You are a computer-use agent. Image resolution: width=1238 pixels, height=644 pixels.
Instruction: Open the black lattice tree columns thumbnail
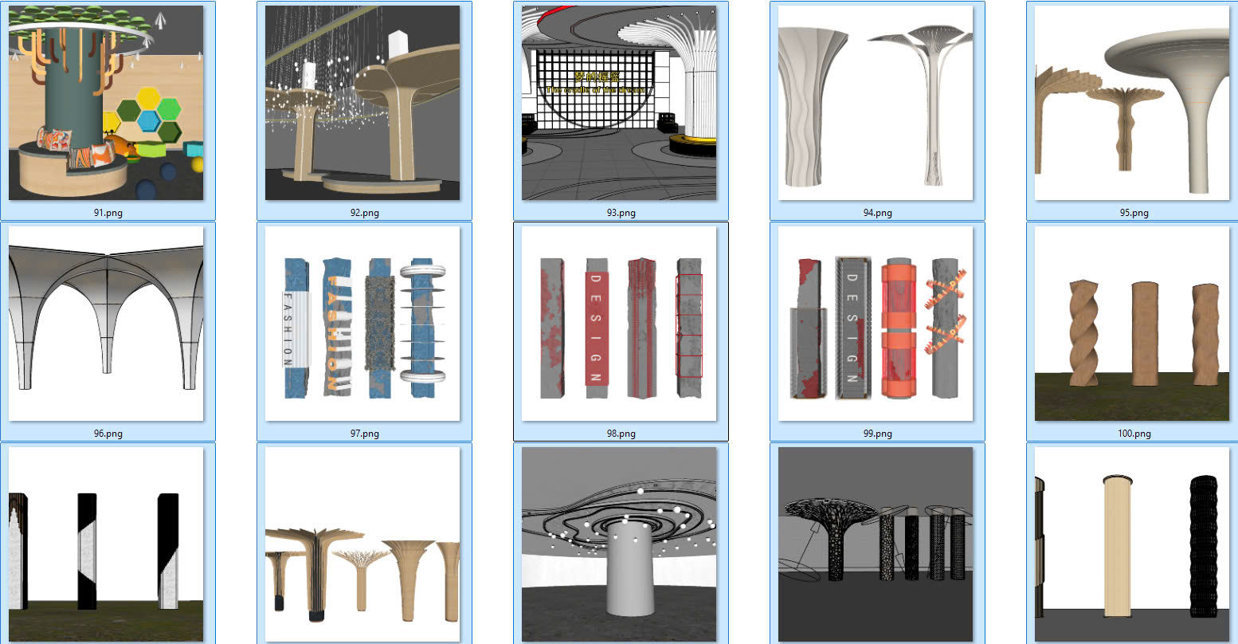pos(876,544)
